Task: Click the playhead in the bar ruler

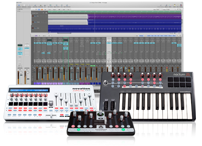Action: pyautogui.click(x=95, y=13)
